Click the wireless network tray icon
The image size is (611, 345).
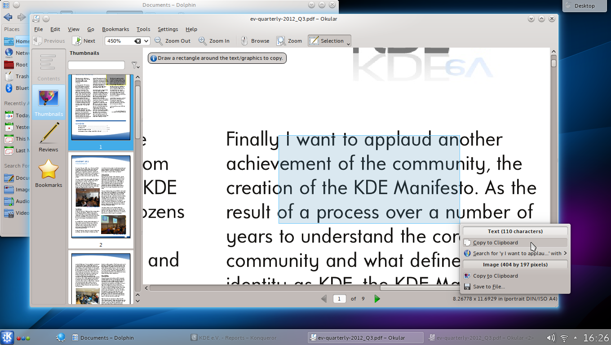click(x=564, y=338)
